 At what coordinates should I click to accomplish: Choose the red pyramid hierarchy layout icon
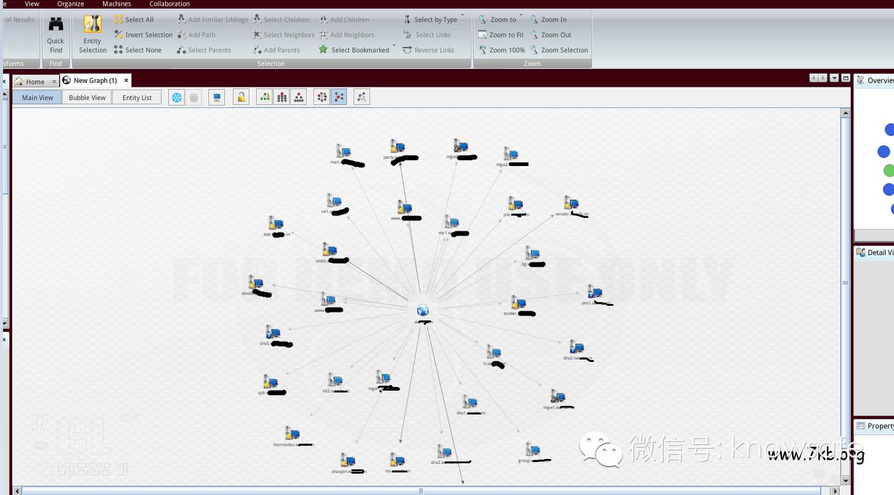pos(298,97)
